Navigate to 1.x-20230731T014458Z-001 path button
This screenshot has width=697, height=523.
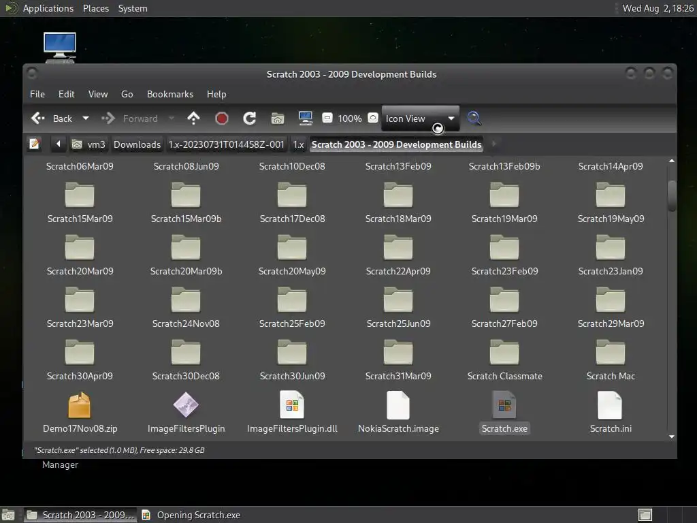pos(226,144)
